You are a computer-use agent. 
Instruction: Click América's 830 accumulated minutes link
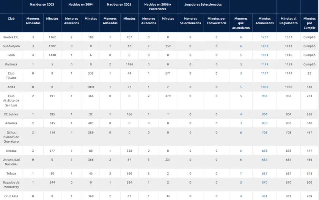point(264,123)
